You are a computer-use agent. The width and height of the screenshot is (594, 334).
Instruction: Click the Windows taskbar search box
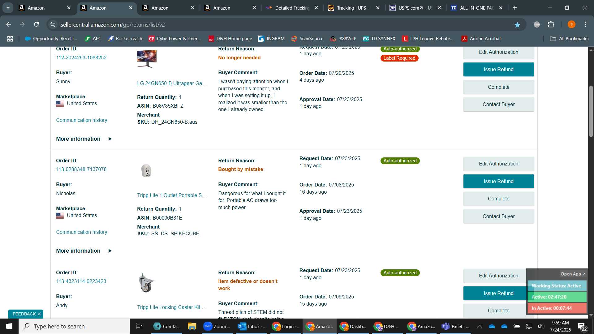74,326
